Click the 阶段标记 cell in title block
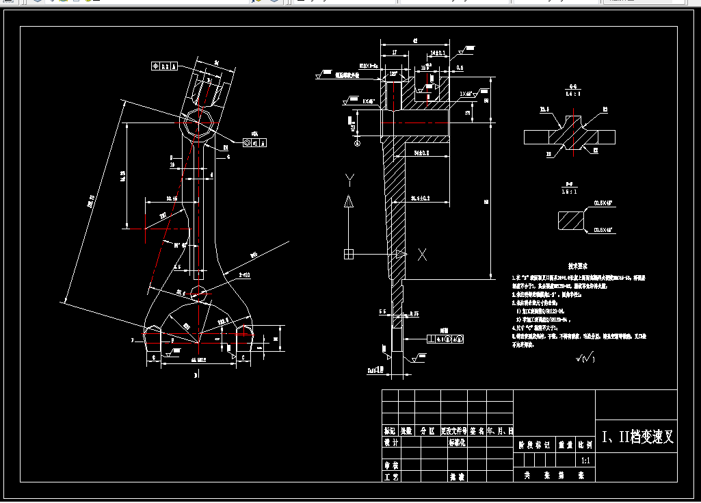The height and width of the screenshot is (503, 701). (x=534, y=445)
